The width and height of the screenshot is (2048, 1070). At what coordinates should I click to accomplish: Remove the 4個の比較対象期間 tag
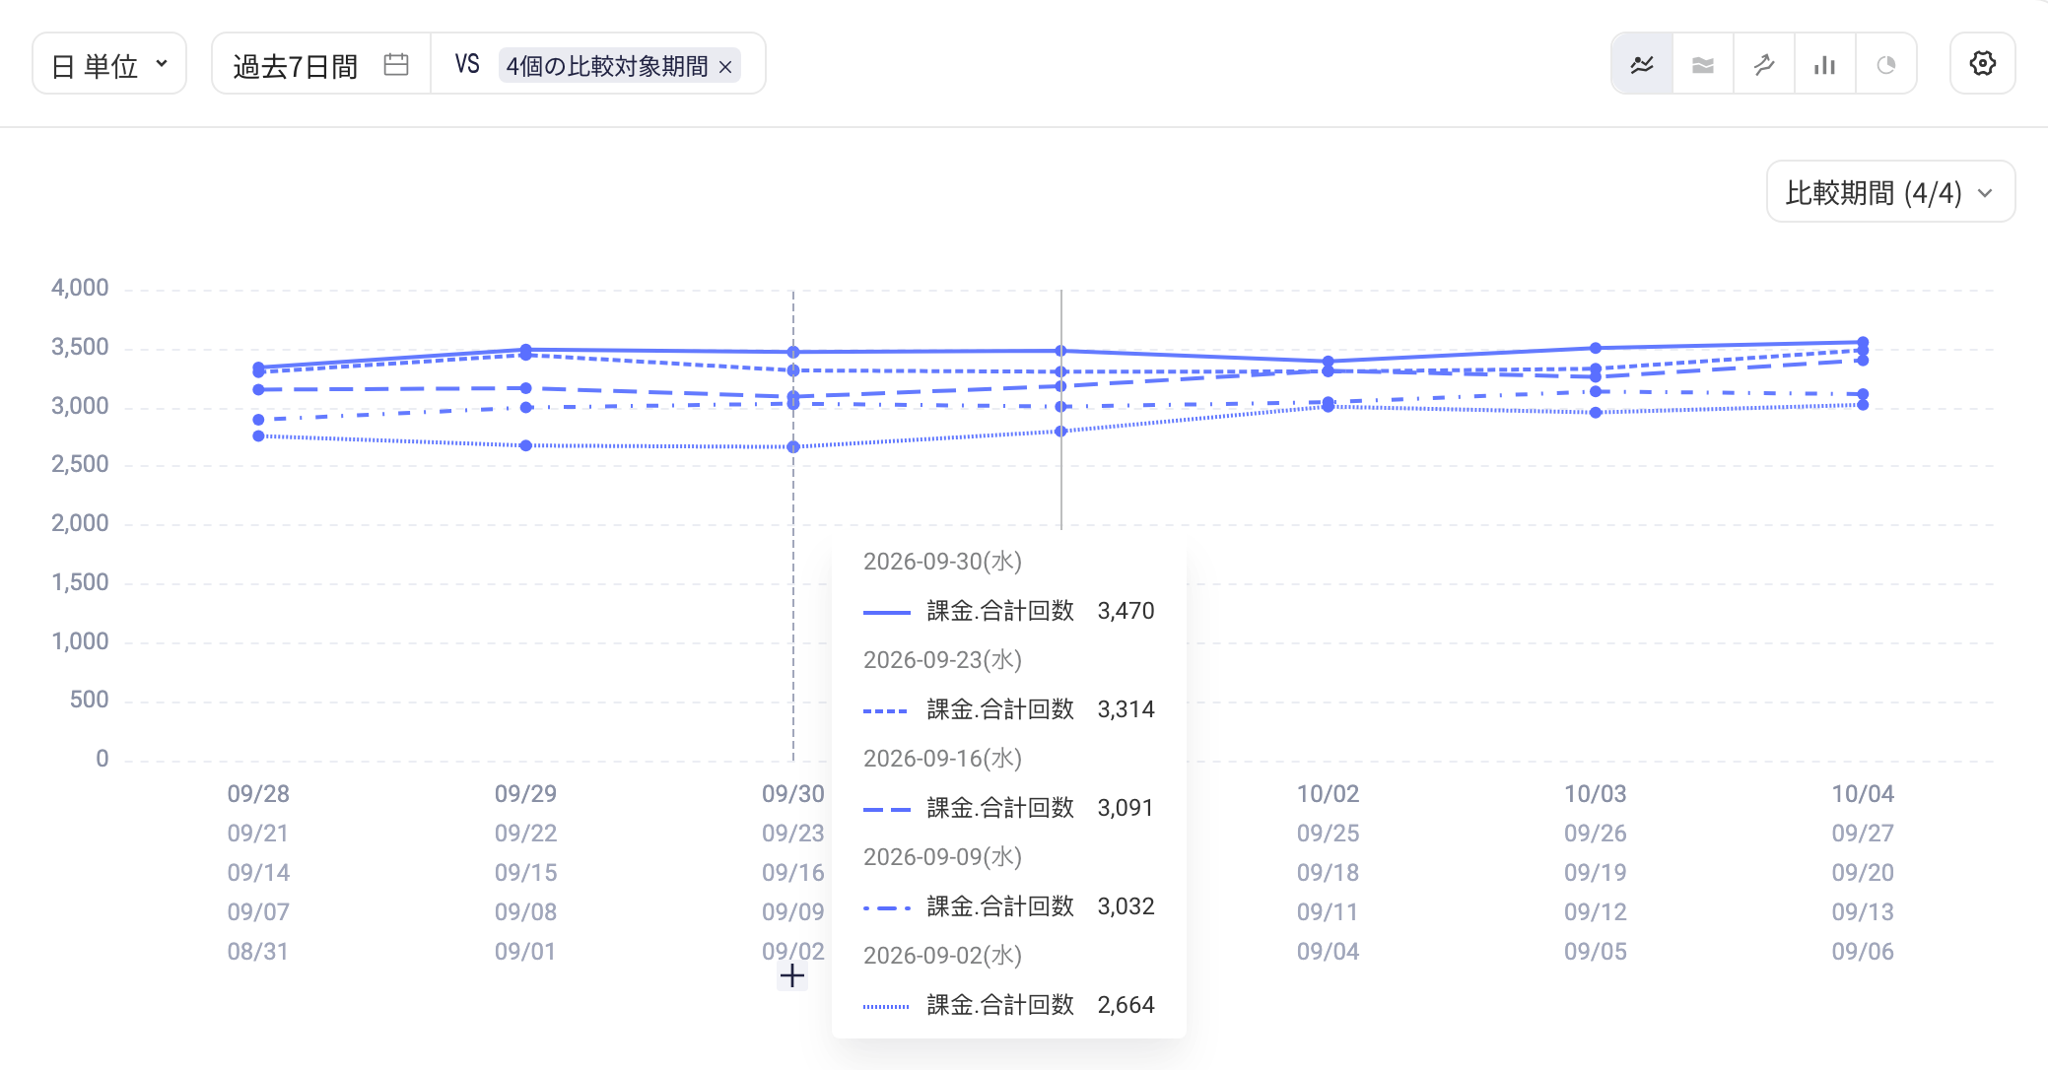point(725,66)
